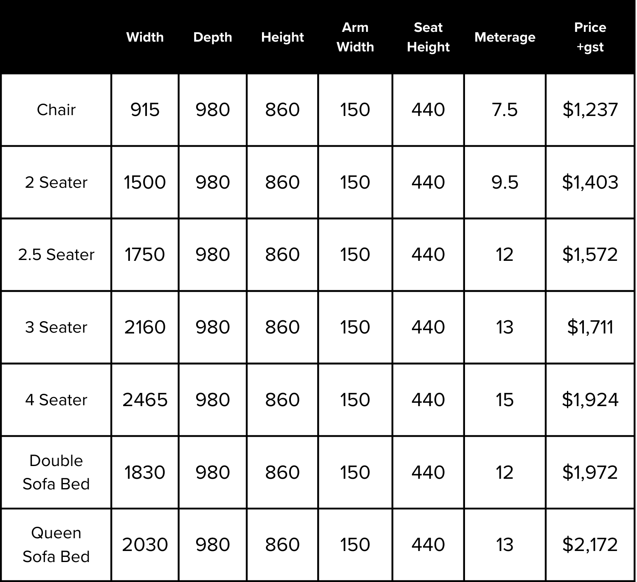The width and height of the screenshot is (637, 582).
Task: Click the $2,172 price cell
Action: tap(590, 545)
